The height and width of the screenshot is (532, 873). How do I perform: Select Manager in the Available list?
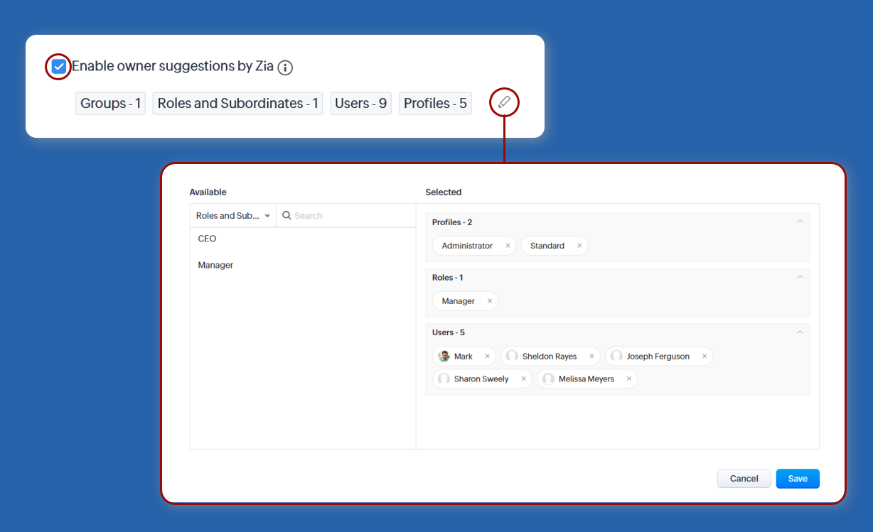coord(215,265)
